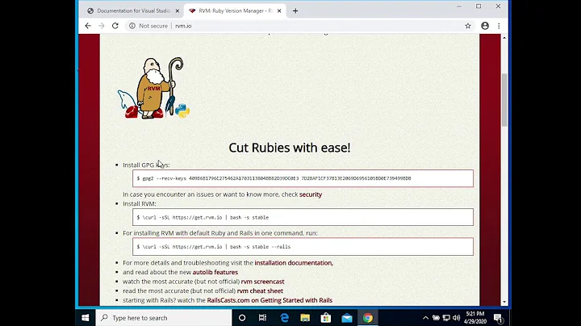The image size is (581, 326).
Task: Open the Not secure site info icon
Action: pos(132,26)
